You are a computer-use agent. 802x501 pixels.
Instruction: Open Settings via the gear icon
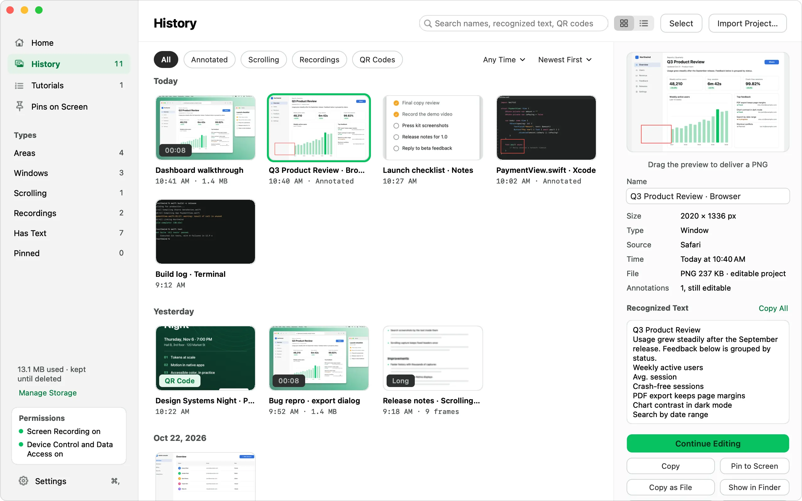click(x=23, y=481)
